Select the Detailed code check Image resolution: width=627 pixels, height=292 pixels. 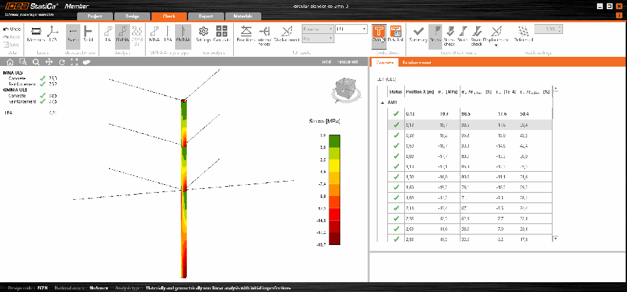click(x=396, y=35)
